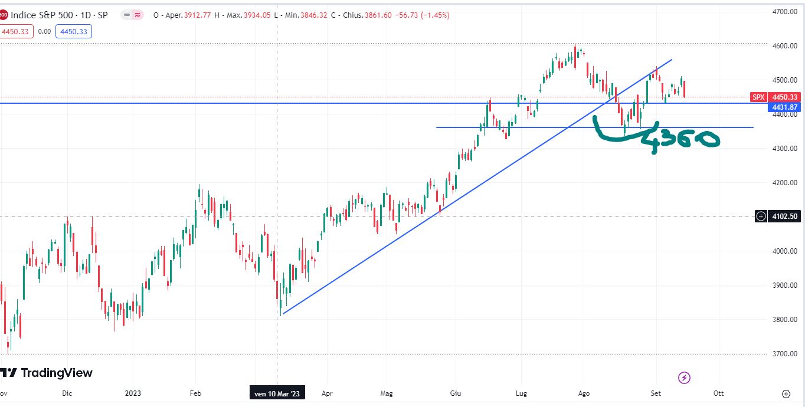Click the low value 3846.32
The image size is (805, 407).
tap(313, 15)
